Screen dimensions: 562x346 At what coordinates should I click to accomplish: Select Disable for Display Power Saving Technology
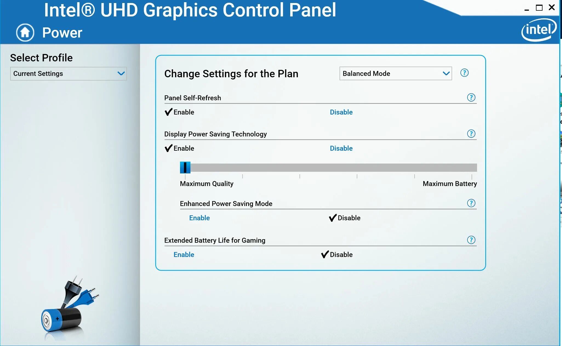(341, 148)
